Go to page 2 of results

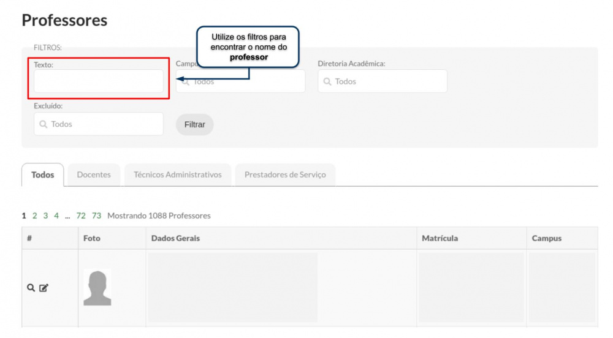(35, 216)
